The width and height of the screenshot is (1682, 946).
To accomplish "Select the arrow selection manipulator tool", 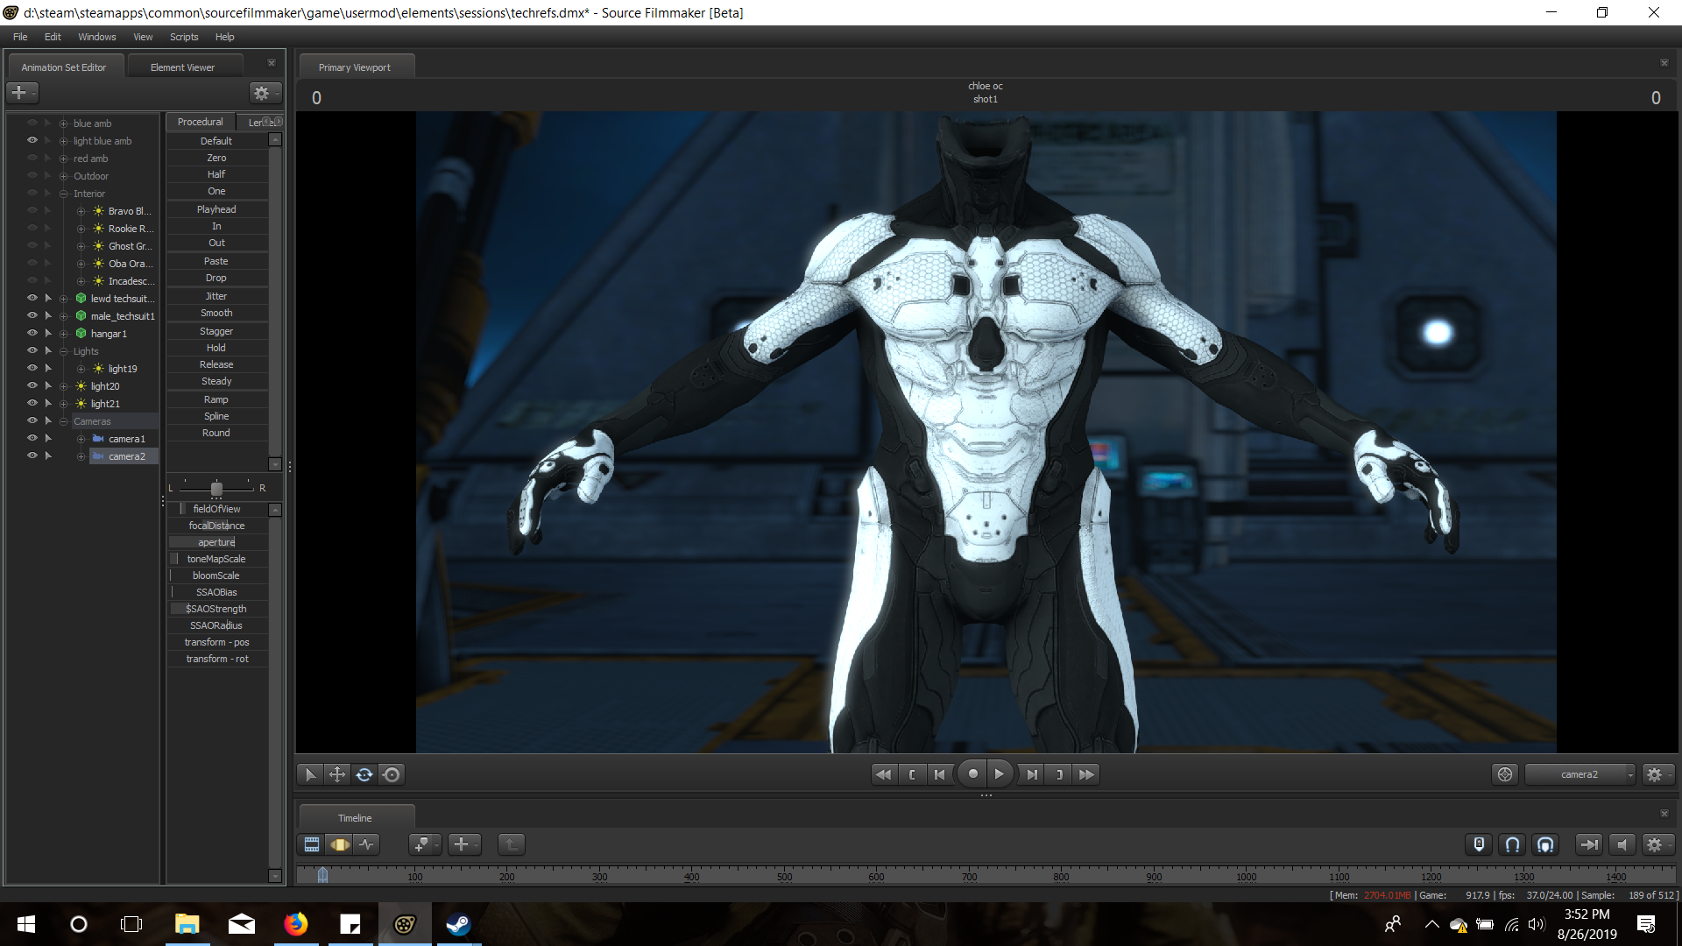I will [x=309, y=774].
